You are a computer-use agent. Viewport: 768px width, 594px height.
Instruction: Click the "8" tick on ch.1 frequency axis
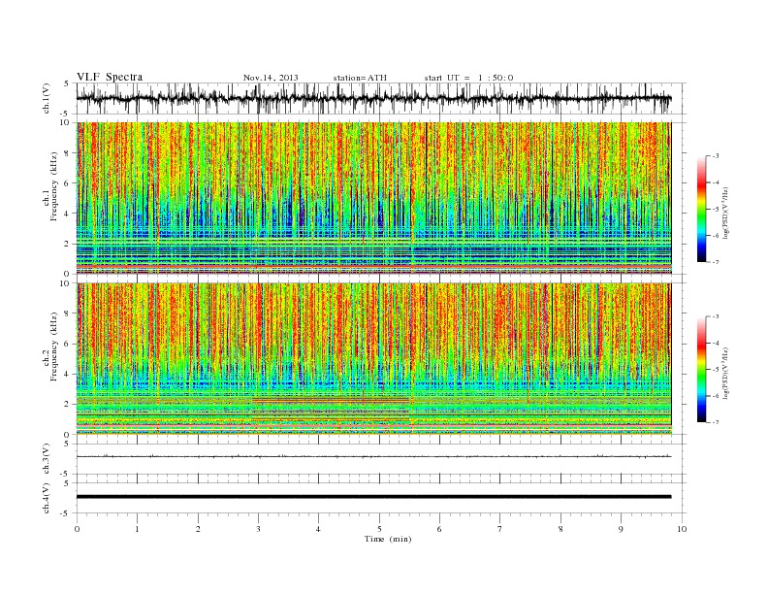67,153
